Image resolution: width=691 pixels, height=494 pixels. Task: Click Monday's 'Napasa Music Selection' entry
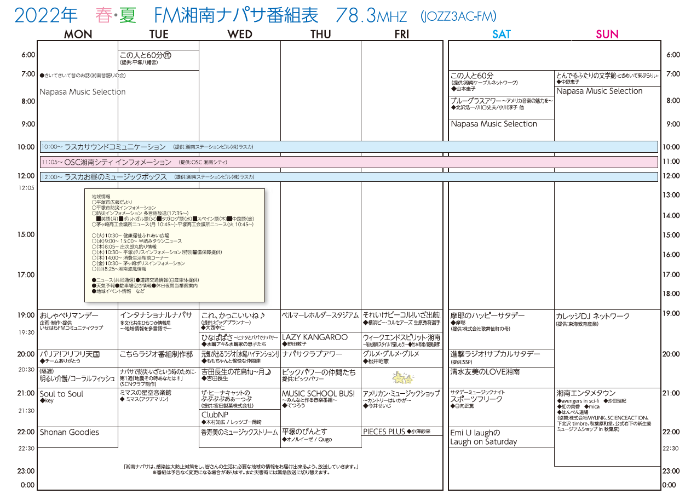[x=83, y=92]
